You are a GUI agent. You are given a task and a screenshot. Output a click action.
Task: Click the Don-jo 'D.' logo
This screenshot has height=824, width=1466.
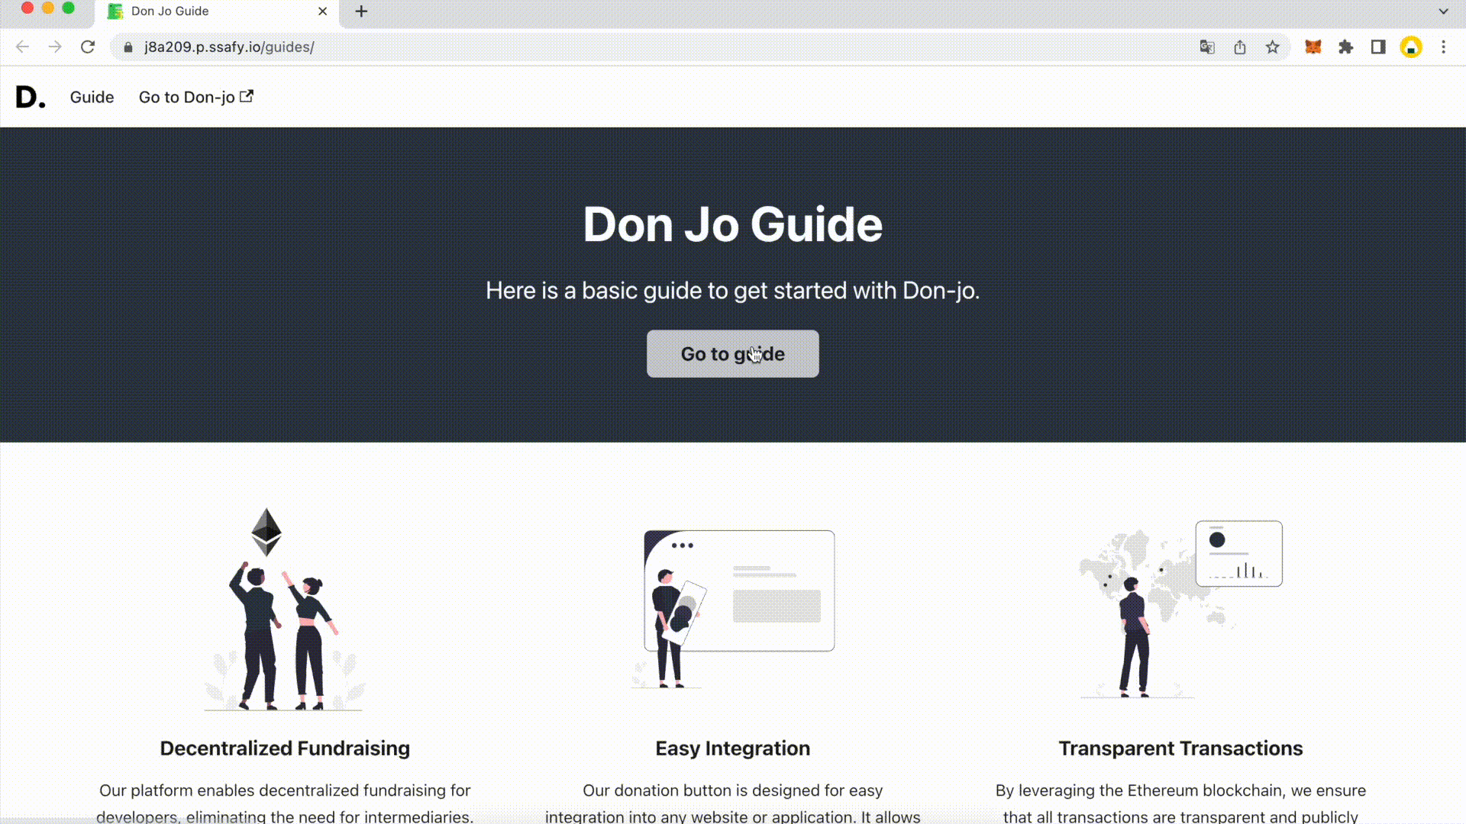point(31,97)
